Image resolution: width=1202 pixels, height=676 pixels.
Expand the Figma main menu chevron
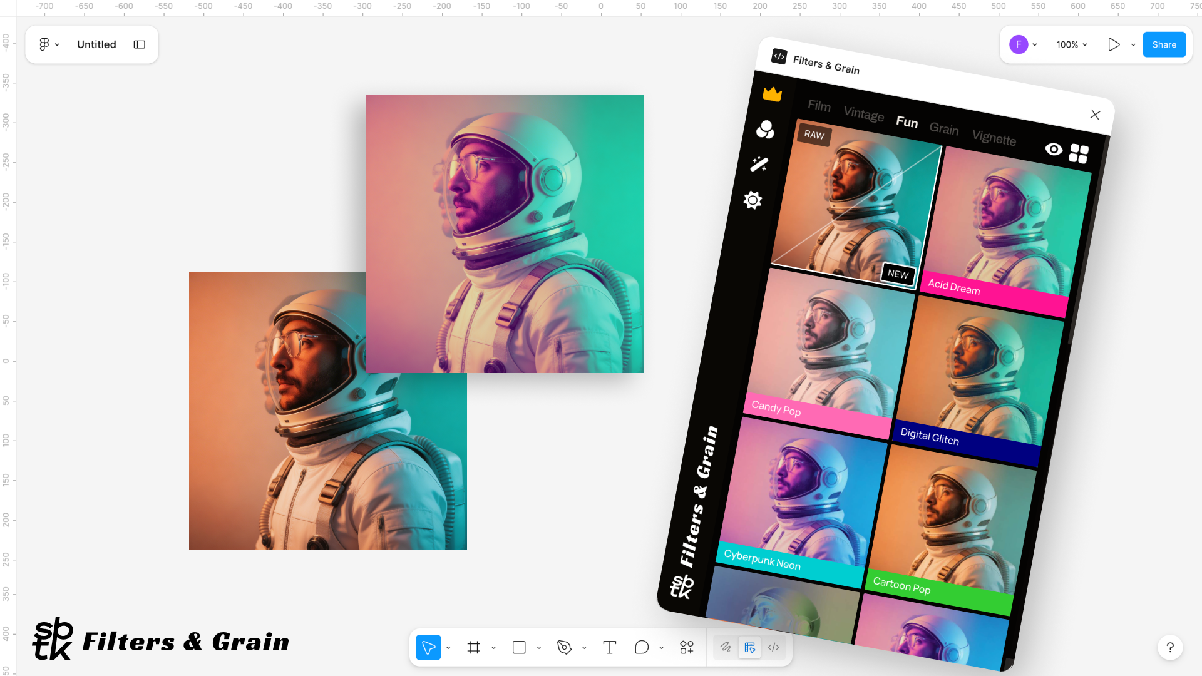click(x=57, y=44)
